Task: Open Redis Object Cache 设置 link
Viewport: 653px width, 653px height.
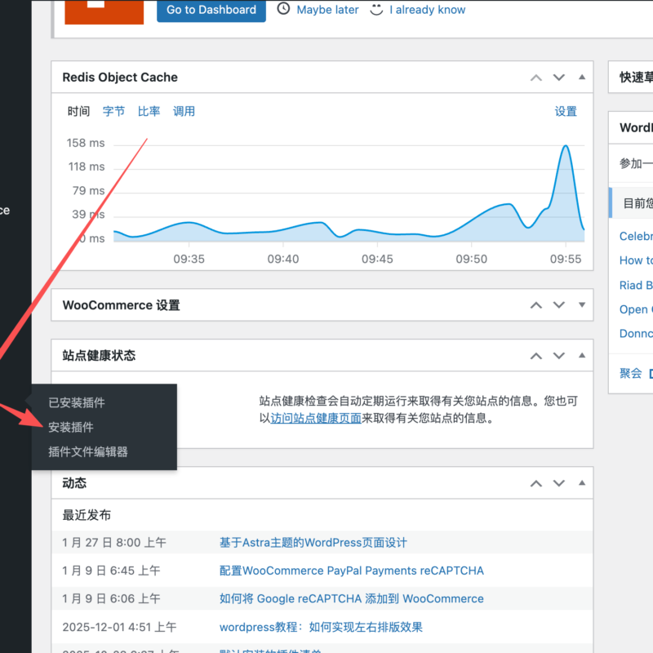Action: click(x=566, y=112)
